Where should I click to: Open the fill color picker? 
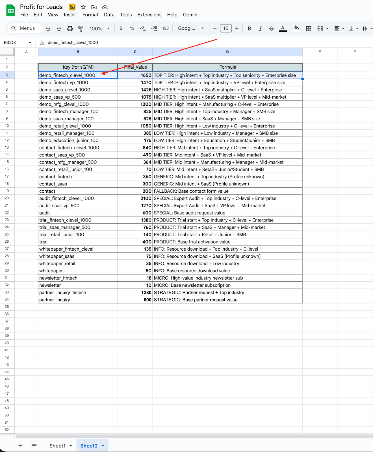297,28
